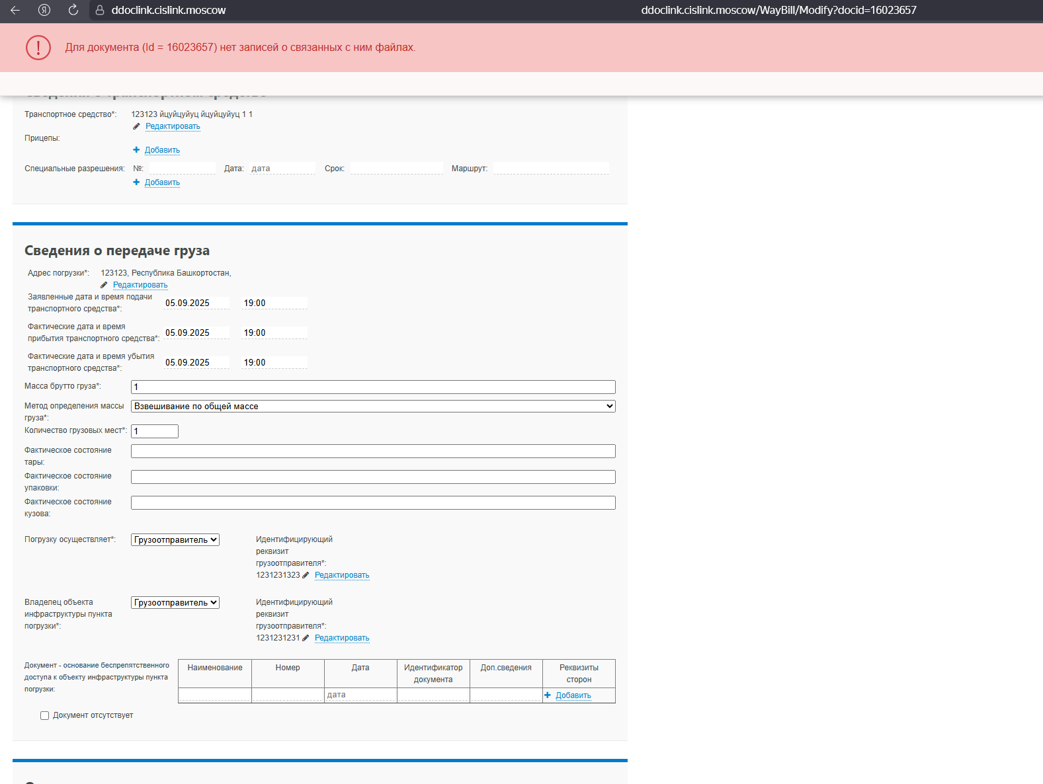Viewport: 1043px width, 784px height.
Task: Click Редактировать link for loading address
Action: point(140,285)
